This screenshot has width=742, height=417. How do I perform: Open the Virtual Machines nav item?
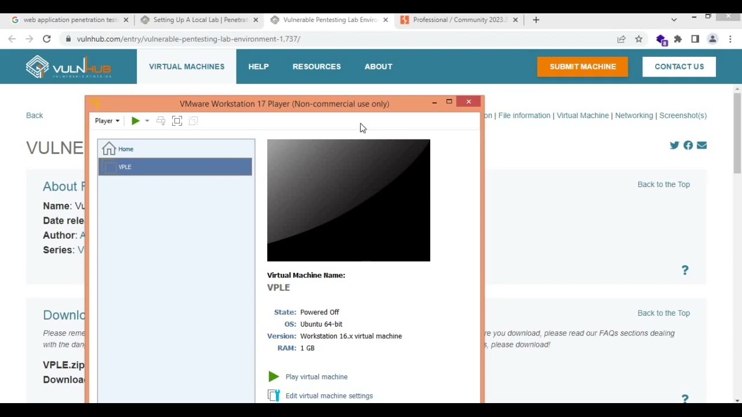tap(187, 67)
